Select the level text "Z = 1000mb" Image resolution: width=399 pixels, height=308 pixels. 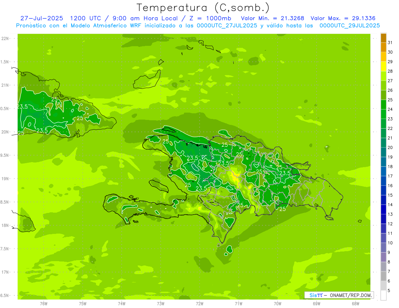click(209, 18)
